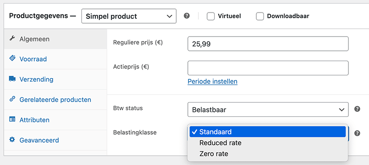Click the help icon next to product type
The height and width of the screenshot is (165, 369).
tap(187, 16)
